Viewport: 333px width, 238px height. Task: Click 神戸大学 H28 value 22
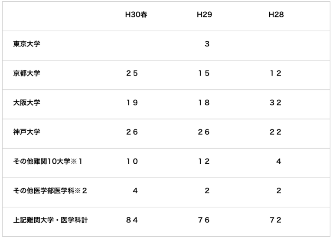click(275, 132)
